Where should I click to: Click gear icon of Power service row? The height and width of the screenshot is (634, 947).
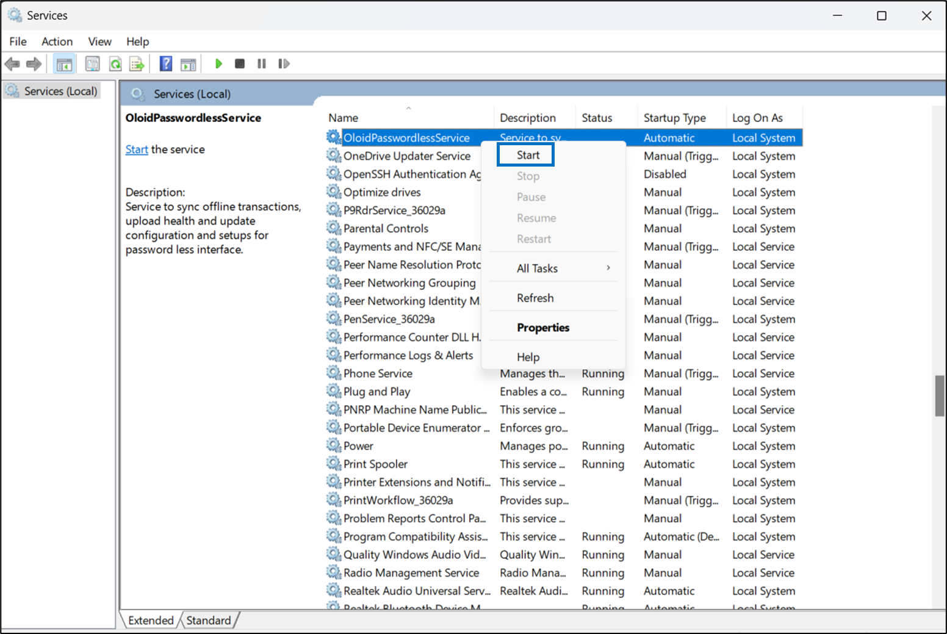tap(334, 445)
